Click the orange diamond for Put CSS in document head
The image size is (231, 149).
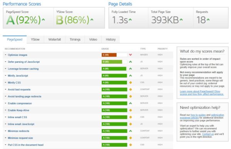[131, 145]
